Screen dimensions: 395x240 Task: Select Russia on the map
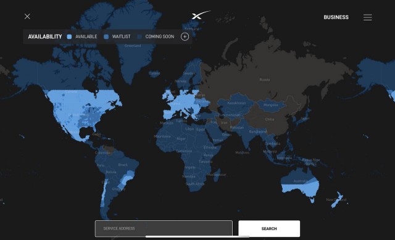(265, 80)
